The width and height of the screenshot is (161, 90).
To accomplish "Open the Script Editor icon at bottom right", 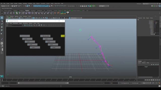I will coord(159,86).
